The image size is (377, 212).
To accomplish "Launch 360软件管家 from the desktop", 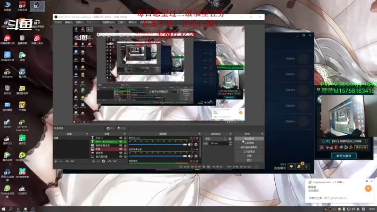I will (x=22, y=173).
